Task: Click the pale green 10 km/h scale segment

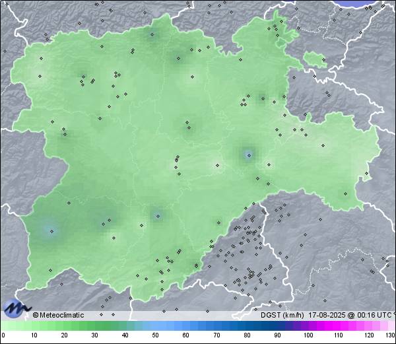Action: [34, 326]
